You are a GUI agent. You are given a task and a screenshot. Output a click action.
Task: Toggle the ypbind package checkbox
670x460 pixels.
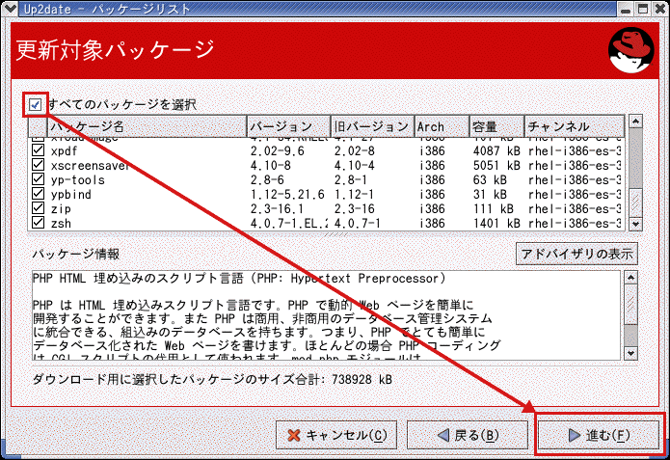38,194
